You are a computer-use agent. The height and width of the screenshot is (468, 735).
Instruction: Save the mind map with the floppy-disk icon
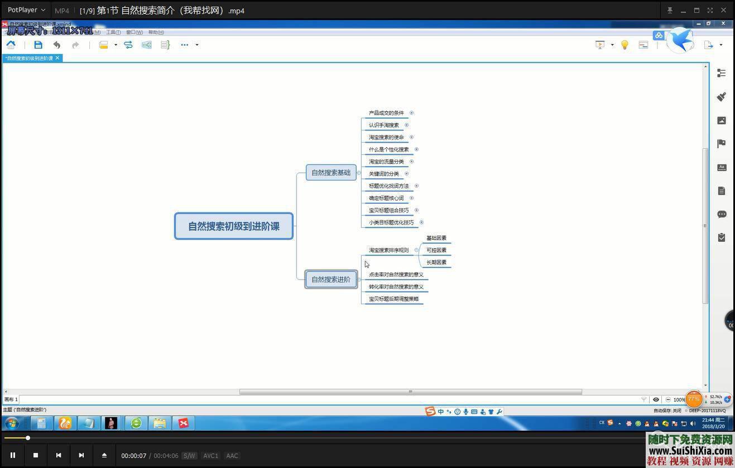pos(38,45)
